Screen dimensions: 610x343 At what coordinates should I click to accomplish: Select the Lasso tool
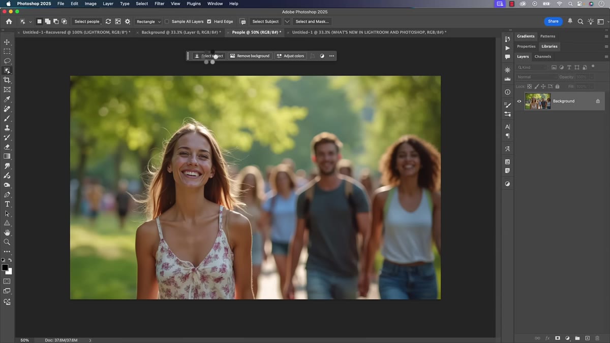(x=7, y=61)
